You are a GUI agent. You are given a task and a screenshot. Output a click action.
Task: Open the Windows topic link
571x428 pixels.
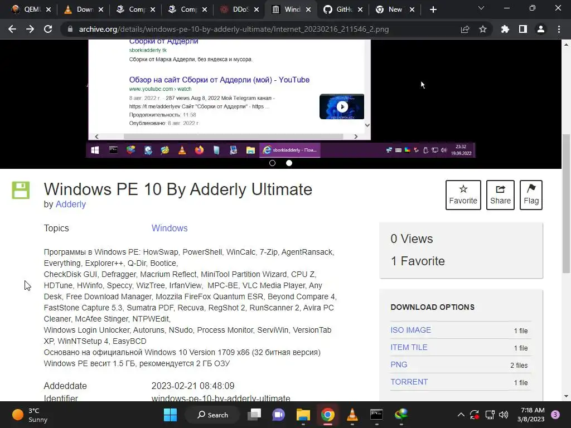coord(170,228)
